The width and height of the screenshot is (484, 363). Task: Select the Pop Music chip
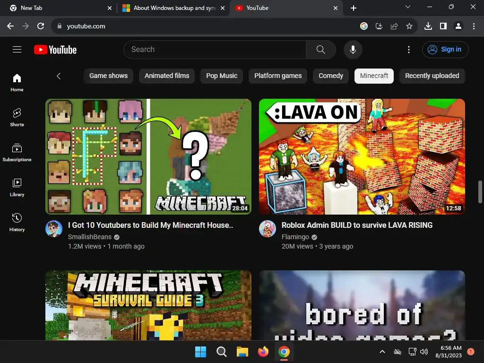coord(222,76)
